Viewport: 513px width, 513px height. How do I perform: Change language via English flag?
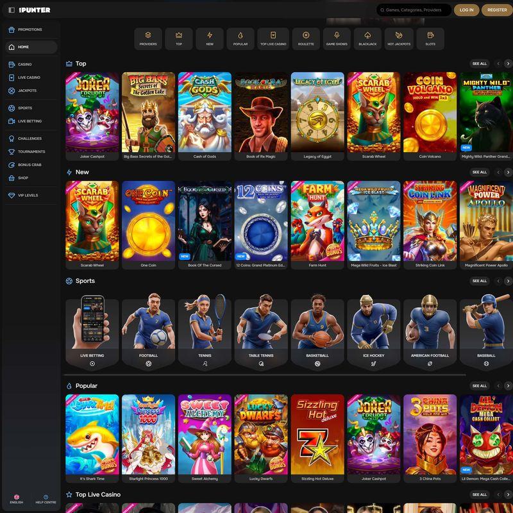17,500
